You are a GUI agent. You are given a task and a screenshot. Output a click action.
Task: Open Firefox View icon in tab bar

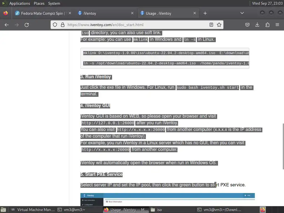point(6,13)
